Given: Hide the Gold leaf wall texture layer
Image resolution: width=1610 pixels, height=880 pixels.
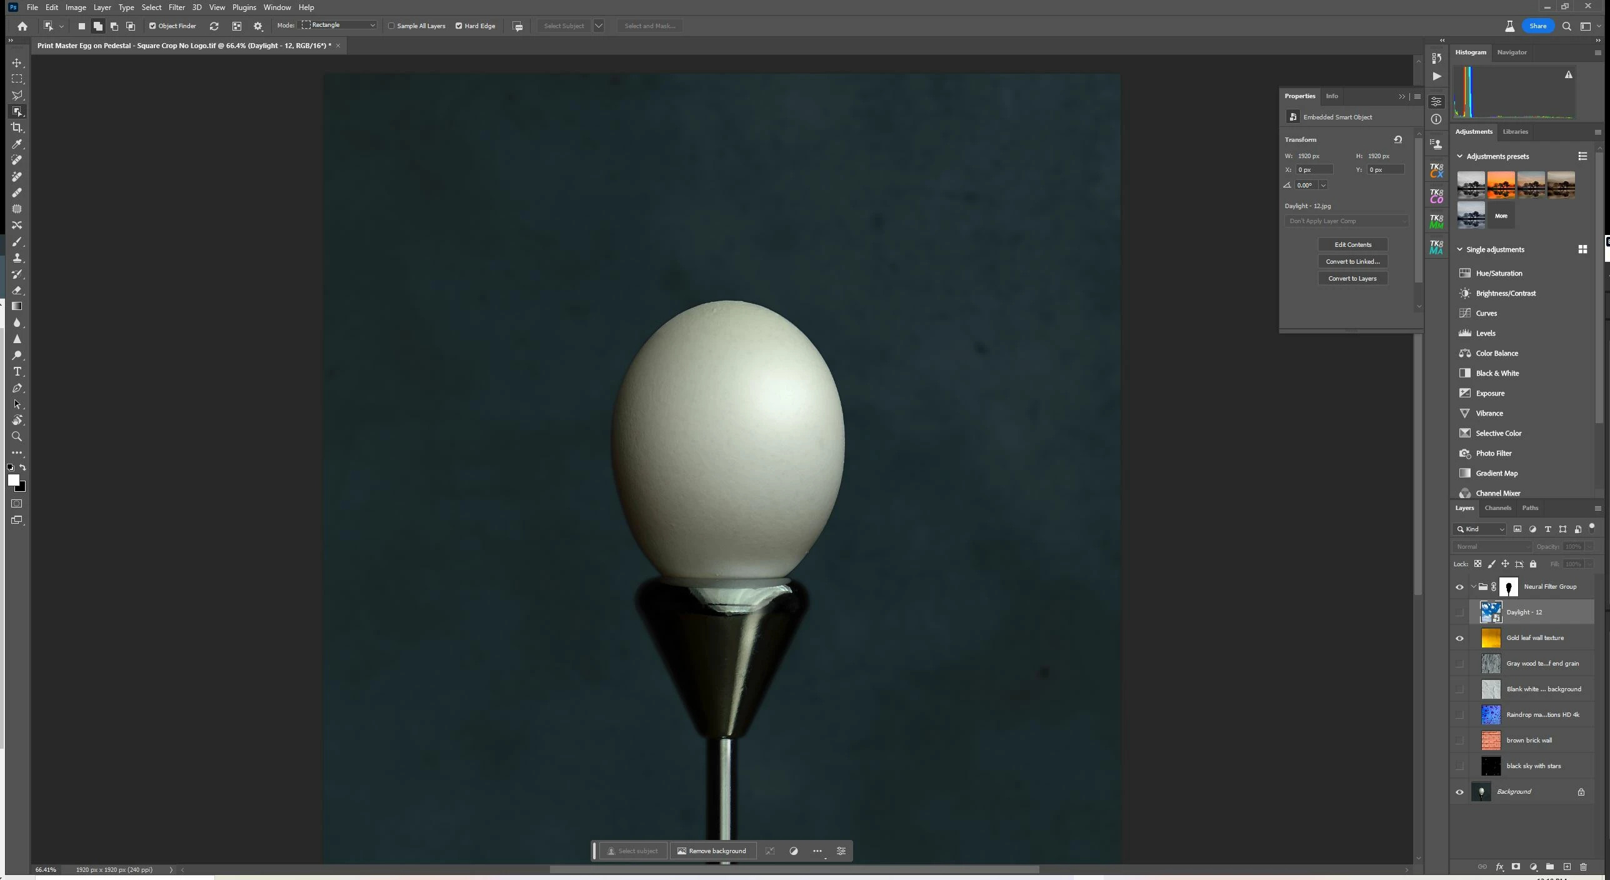Looking at the screenshot, I should [x=1459, y=638].
